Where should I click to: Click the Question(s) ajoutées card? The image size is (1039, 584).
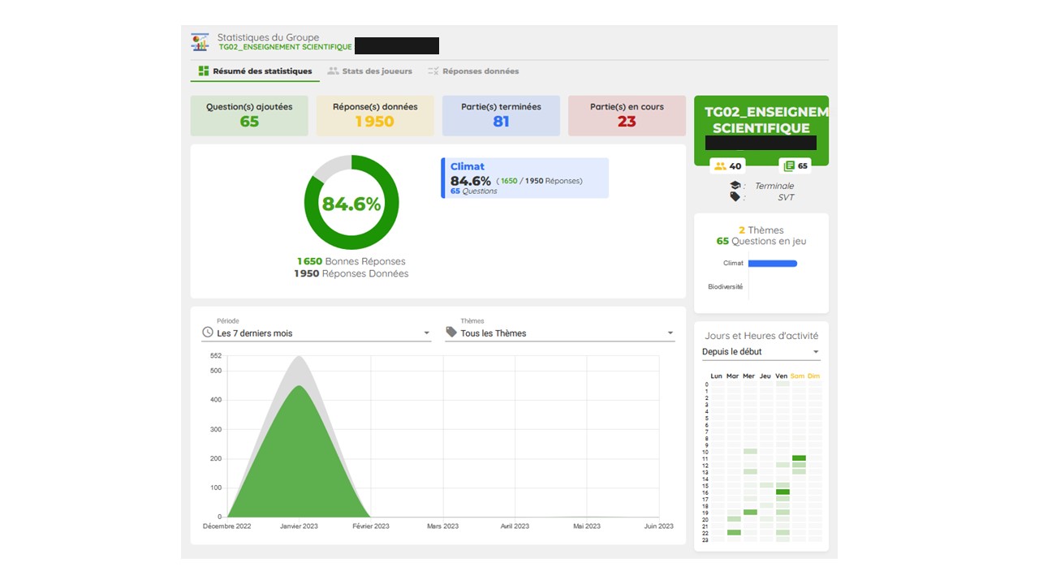[249, 116]
